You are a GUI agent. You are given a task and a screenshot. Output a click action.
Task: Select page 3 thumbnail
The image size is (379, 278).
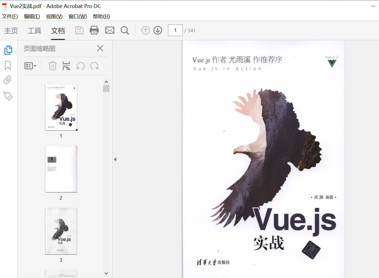pyautogui.click(x=61, y=231)
